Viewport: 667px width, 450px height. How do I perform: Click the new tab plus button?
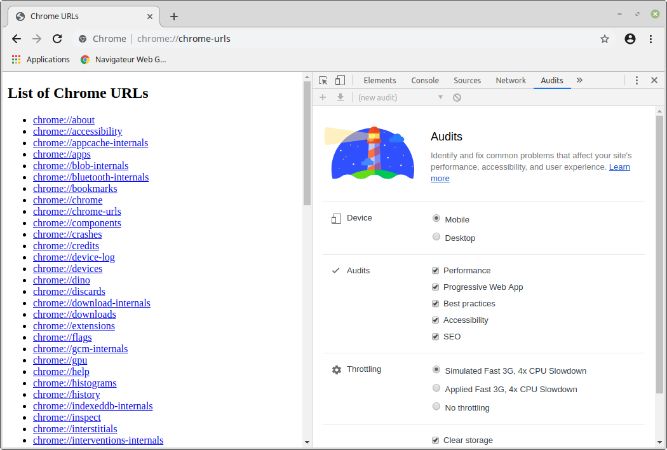(174, 17)
